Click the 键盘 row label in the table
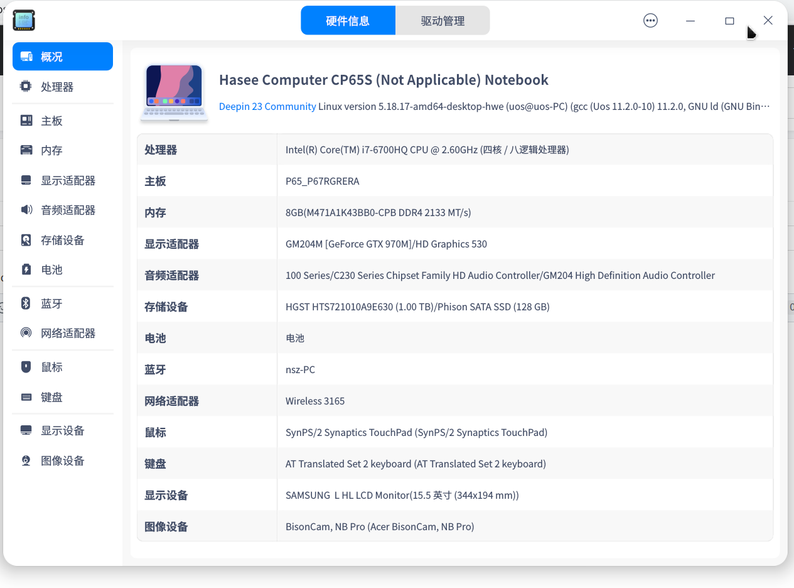The height and width of the screenshot is (588, 794). (x=155, y=464)
